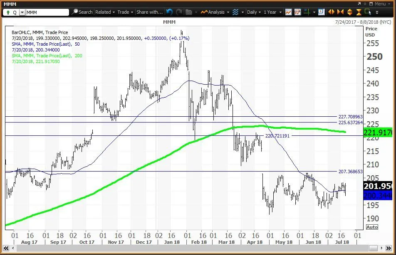
Task: Click the 201.95 last price tag
Action: pos(378,186)
